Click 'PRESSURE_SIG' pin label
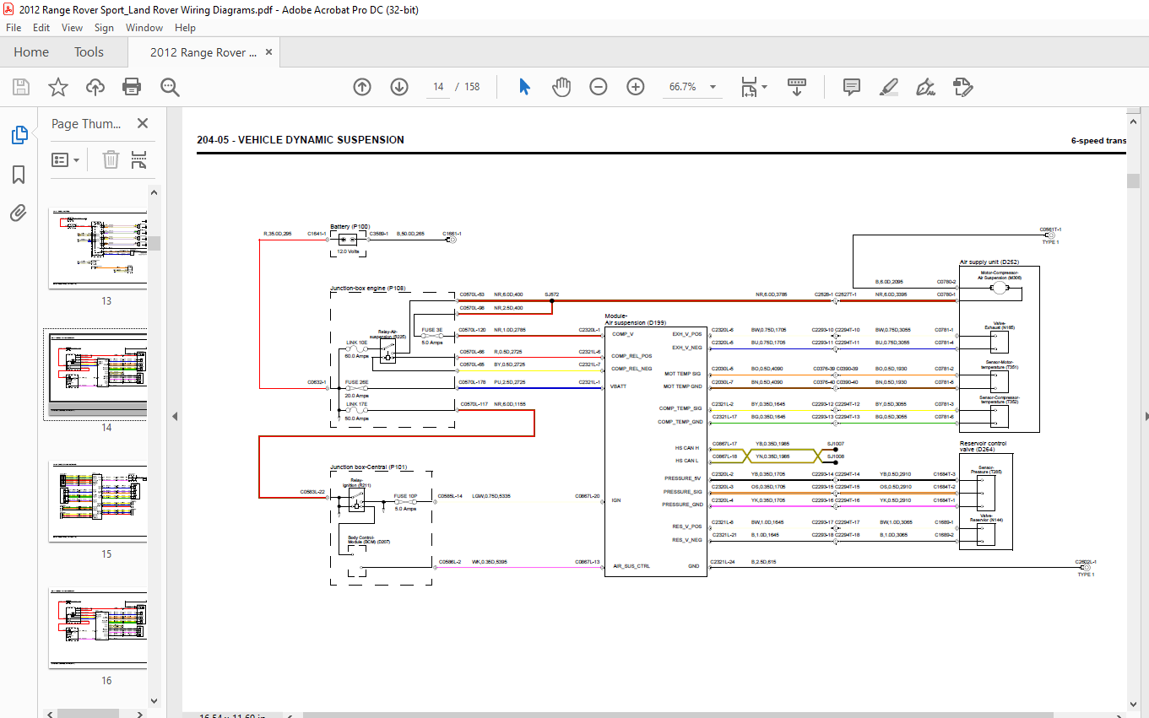Screen dimensions: 1149x718 click(x=683, y=492)
